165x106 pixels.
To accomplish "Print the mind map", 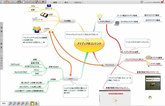I will pos(19,2).
